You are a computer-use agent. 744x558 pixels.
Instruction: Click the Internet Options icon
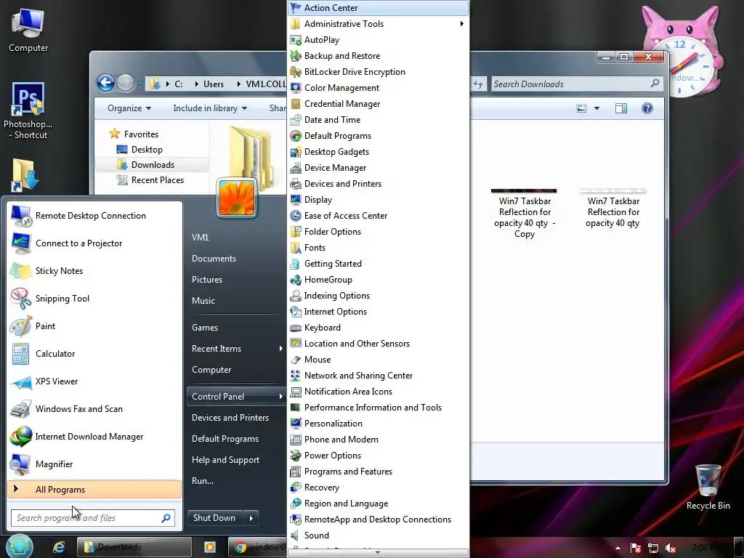tap(296, 312)
